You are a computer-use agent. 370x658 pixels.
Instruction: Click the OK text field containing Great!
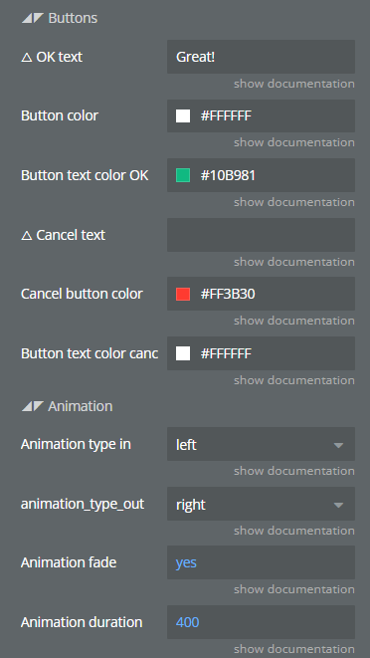pos(261,57)
